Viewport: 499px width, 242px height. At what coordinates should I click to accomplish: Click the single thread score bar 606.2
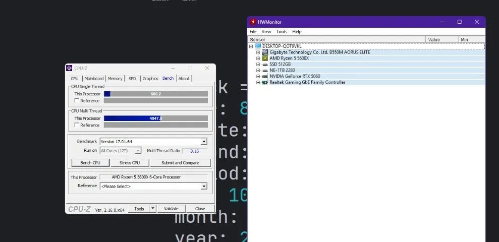(x=156, y=94)
